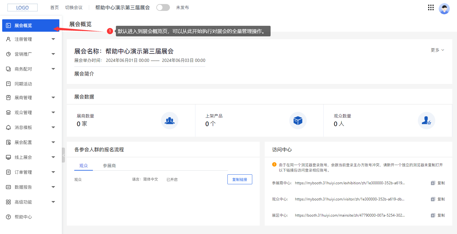Click the 商务配对 sidebar icon
Screen dimensions: 457x234
(x=8, y=69)
